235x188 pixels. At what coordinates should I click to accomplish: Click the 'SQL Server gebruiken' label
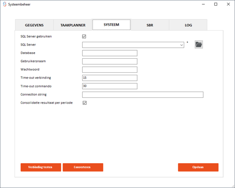36,37
